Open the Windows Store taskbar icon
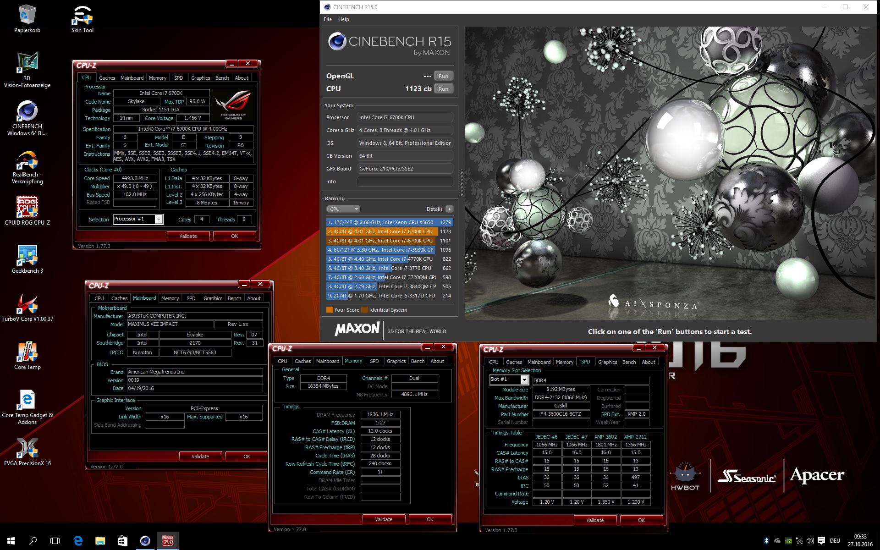The image size is (880, 550). (122, 541)
